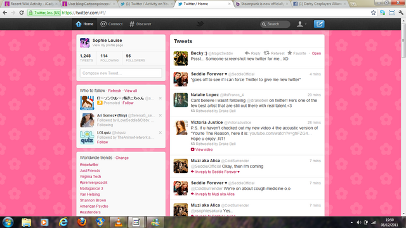Retweet Becky's tweet
This screenshot has height=228, width=406.
pos(274,53)
